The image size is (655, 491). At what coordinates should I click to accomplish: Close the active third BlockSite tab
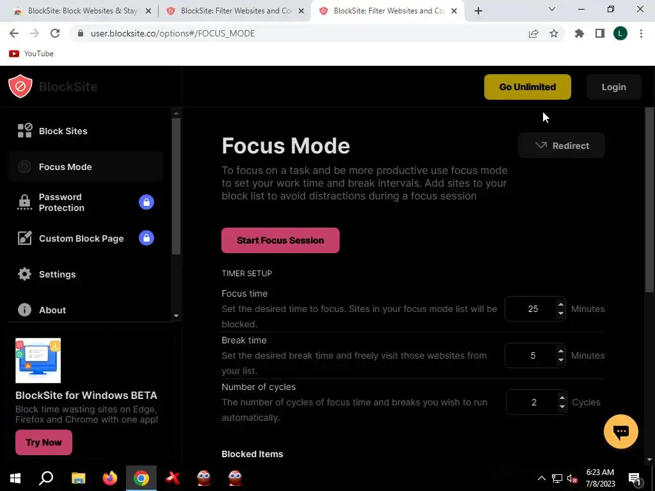click(x=455, y=12)
